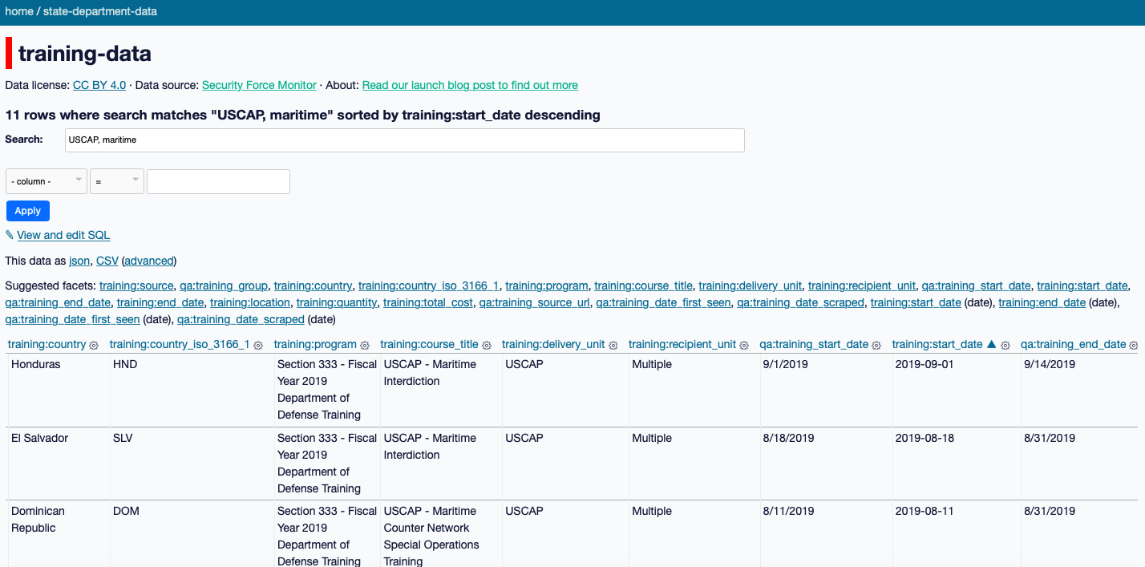Screen dimensions: 1145x567
Task: Facet by training:recipient_unit
Action: [862, 286]
